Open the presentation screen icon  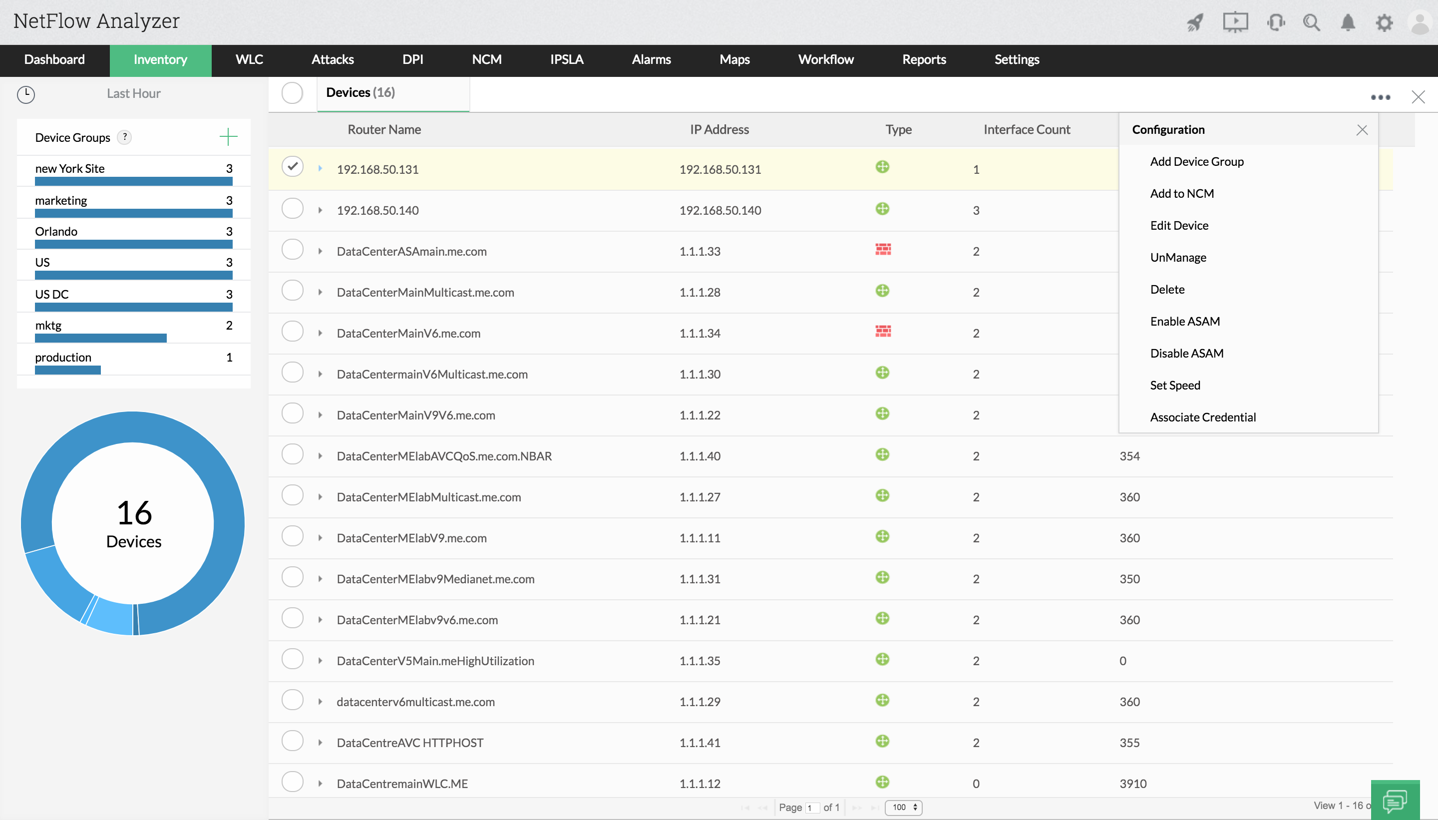tap(1235, 22)
